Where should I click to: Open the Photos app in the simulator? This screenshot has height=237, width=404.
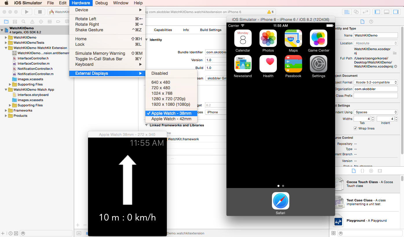268,39
